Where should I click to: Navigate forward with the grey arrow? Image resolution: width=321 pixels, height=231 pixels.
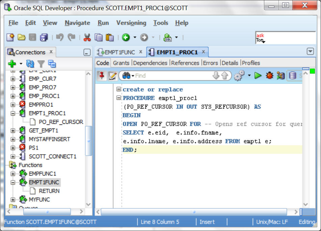point(144,37)
